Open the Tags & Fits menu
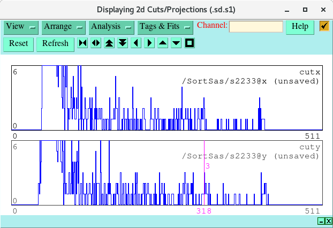 point(165,27)
